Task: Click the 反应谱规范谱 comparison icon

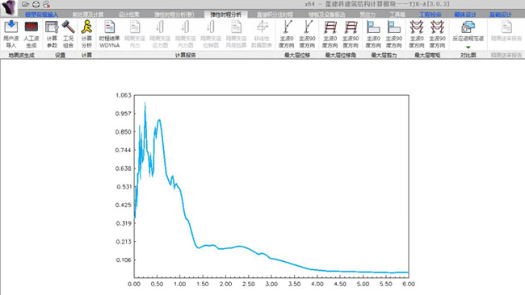Action: point(468,31)
